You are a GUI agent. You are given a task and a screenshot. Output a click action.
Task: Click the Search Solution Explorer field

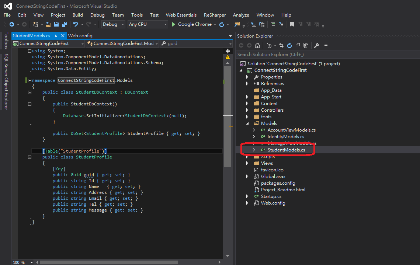click(x=327, y=55)
